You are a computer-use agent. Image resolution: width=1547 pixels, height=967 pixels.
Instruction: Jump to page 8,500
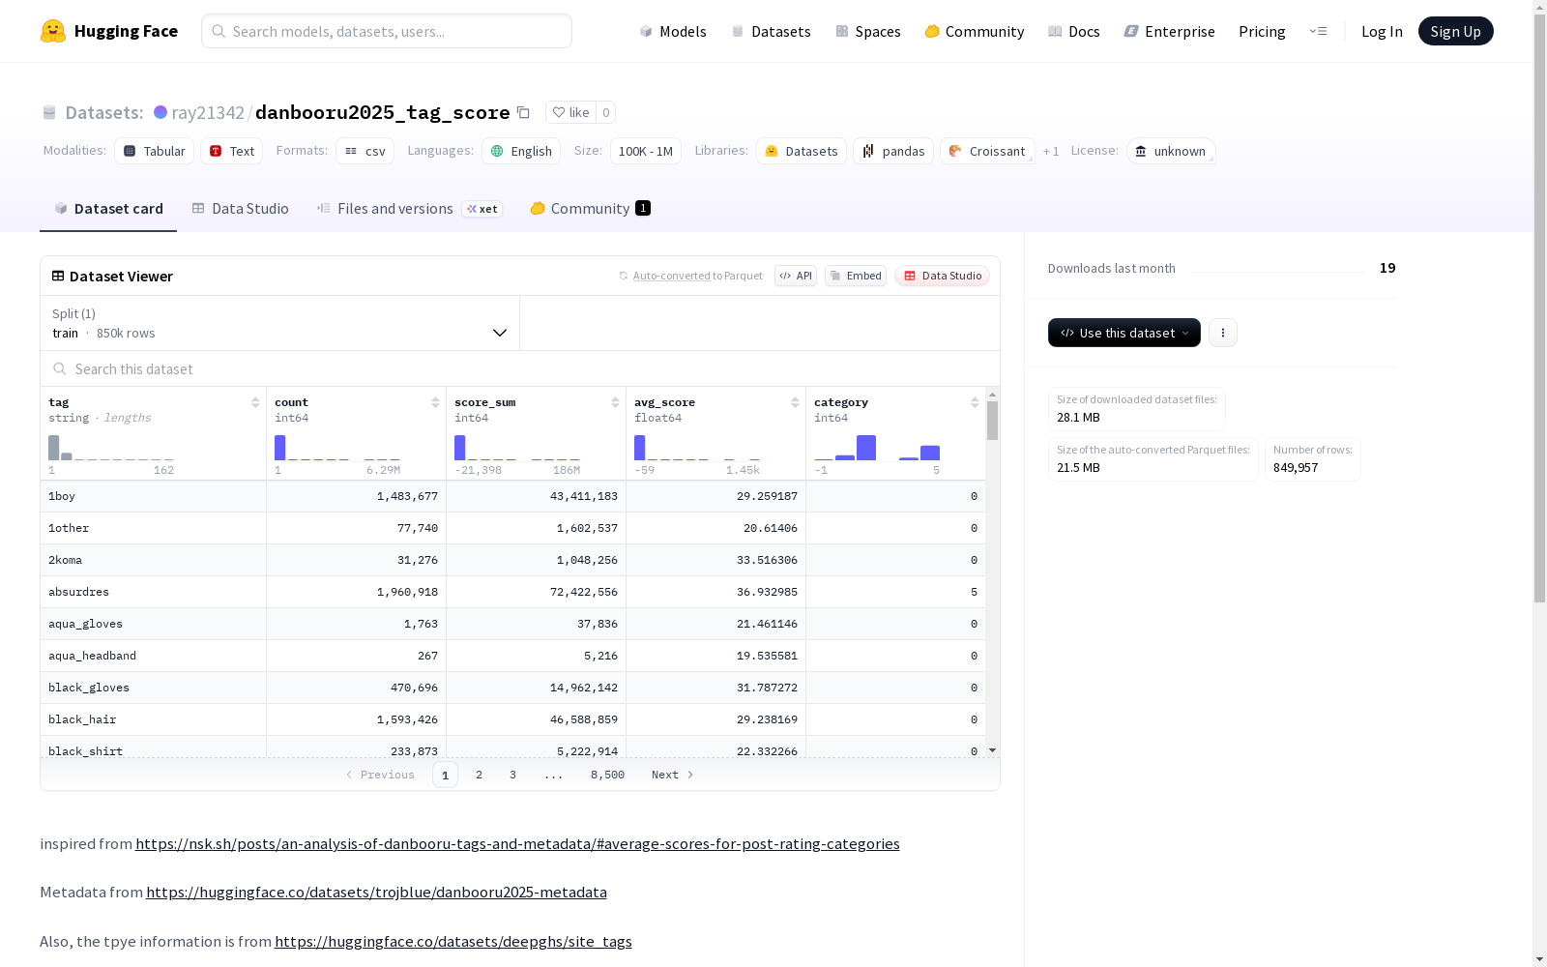[607, 775]
